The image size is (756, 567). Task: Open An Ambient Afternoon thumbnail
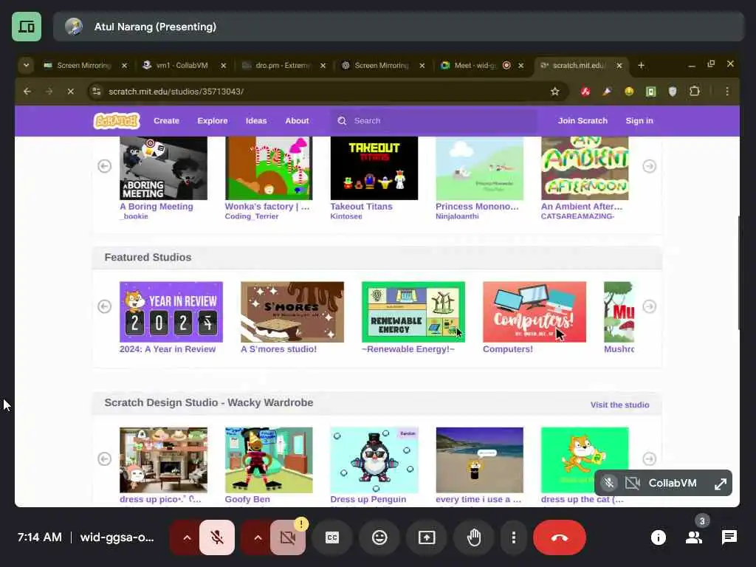(585, 168)
